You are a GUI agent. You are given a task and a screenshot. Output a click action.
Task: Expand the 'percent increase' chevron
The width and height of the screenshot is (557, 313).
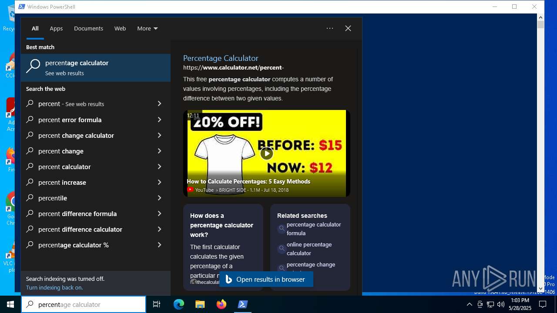click(159, 182)
